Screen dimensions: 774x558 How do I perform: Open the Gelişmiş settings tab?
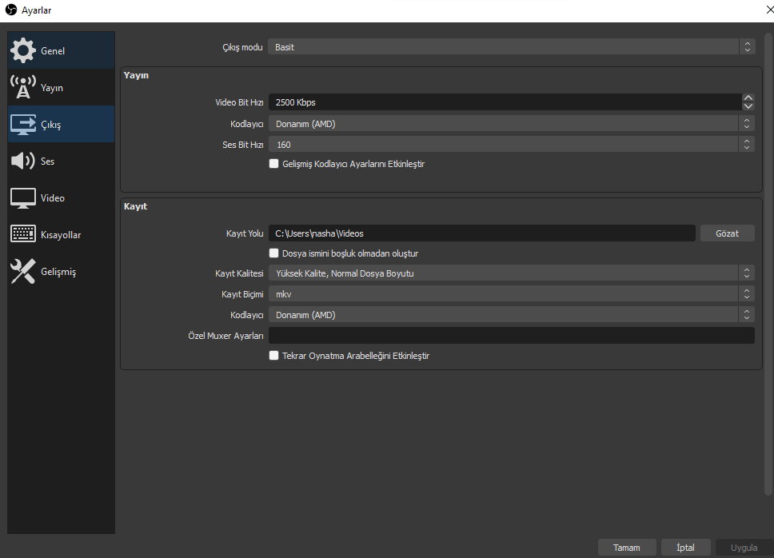pyautogui.click(x=62, y=271)
